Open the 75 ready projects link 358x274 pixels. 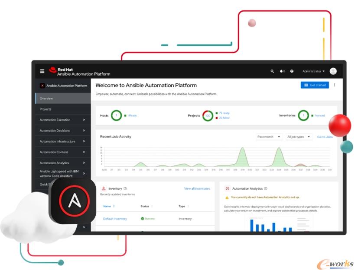tap(224, 113)
